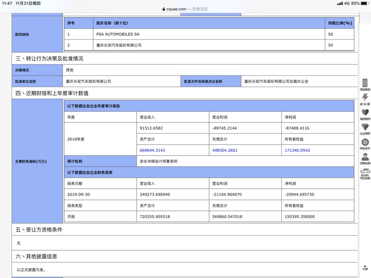Click the 五、受让方资格条件 heading

pos(39,230)
